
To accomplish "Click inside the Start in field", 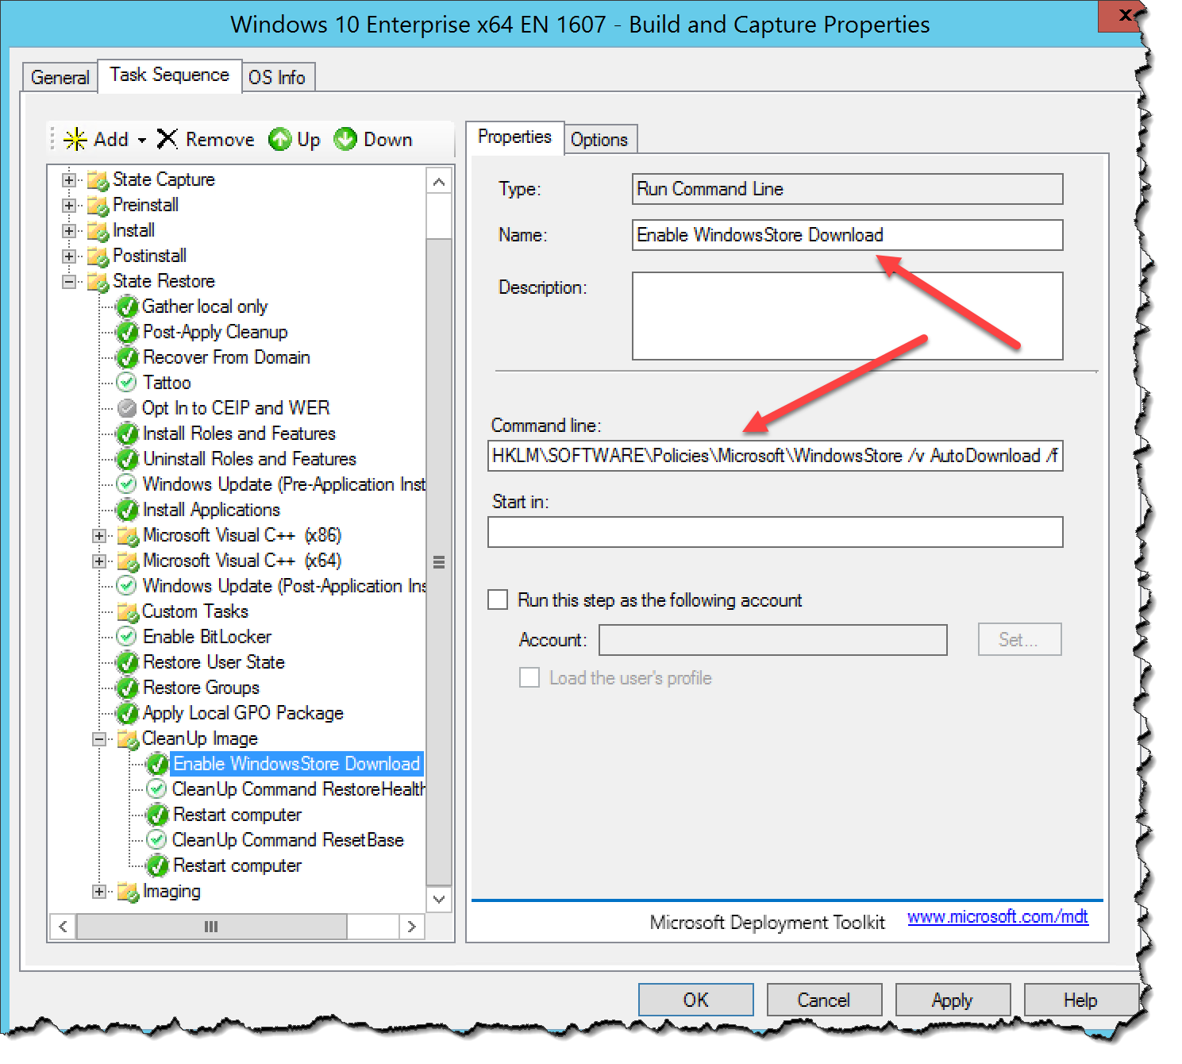I will [775, 532].
